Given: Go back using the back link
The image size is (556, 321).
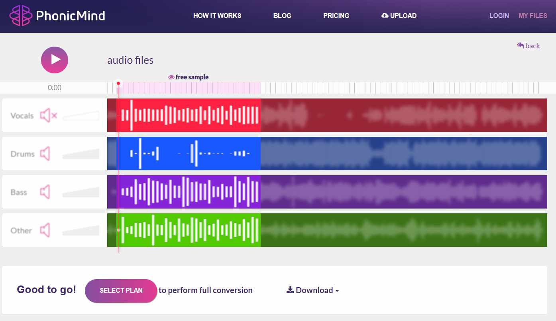Looking at the screenshot, I should tap(528, 45).
